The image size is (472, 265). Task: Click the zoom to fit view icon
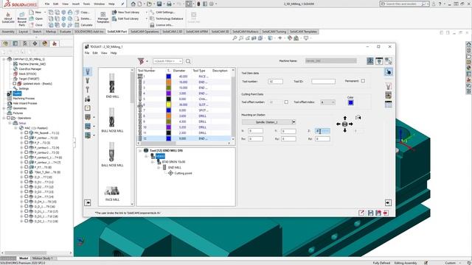[x=235, y=38]
